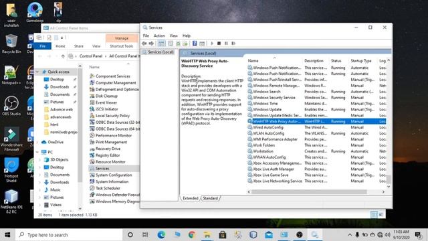Image resolution: width=428 pixels, height=241 pixels.
Task: Open Home tab in Control Panel window
Action: 60,46
